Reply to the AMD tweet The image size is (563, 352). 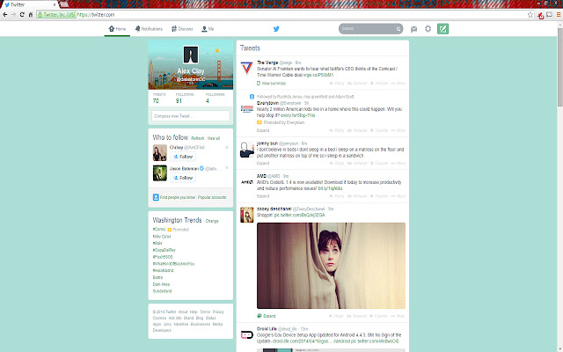(x=337, y=196)
